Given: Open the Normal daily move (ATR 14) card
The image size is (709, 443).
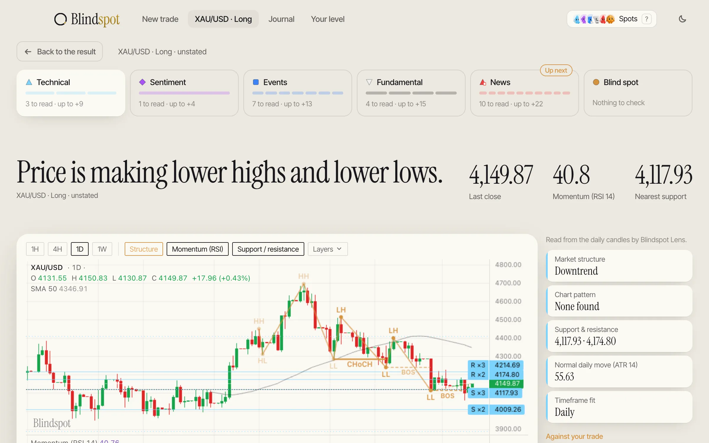Looking at the screenshot, I should point(619,372).
